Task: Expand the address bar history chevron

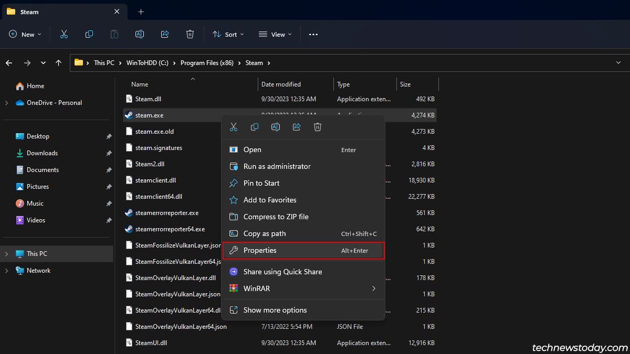Action: (x=618, y=62)
